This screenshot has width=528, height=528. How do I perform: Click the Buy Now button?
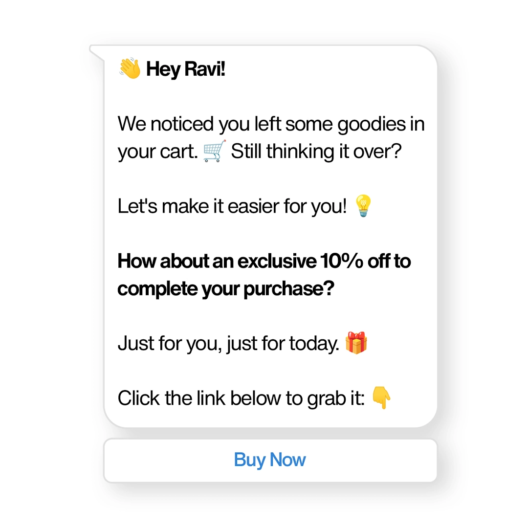point(269,460)
